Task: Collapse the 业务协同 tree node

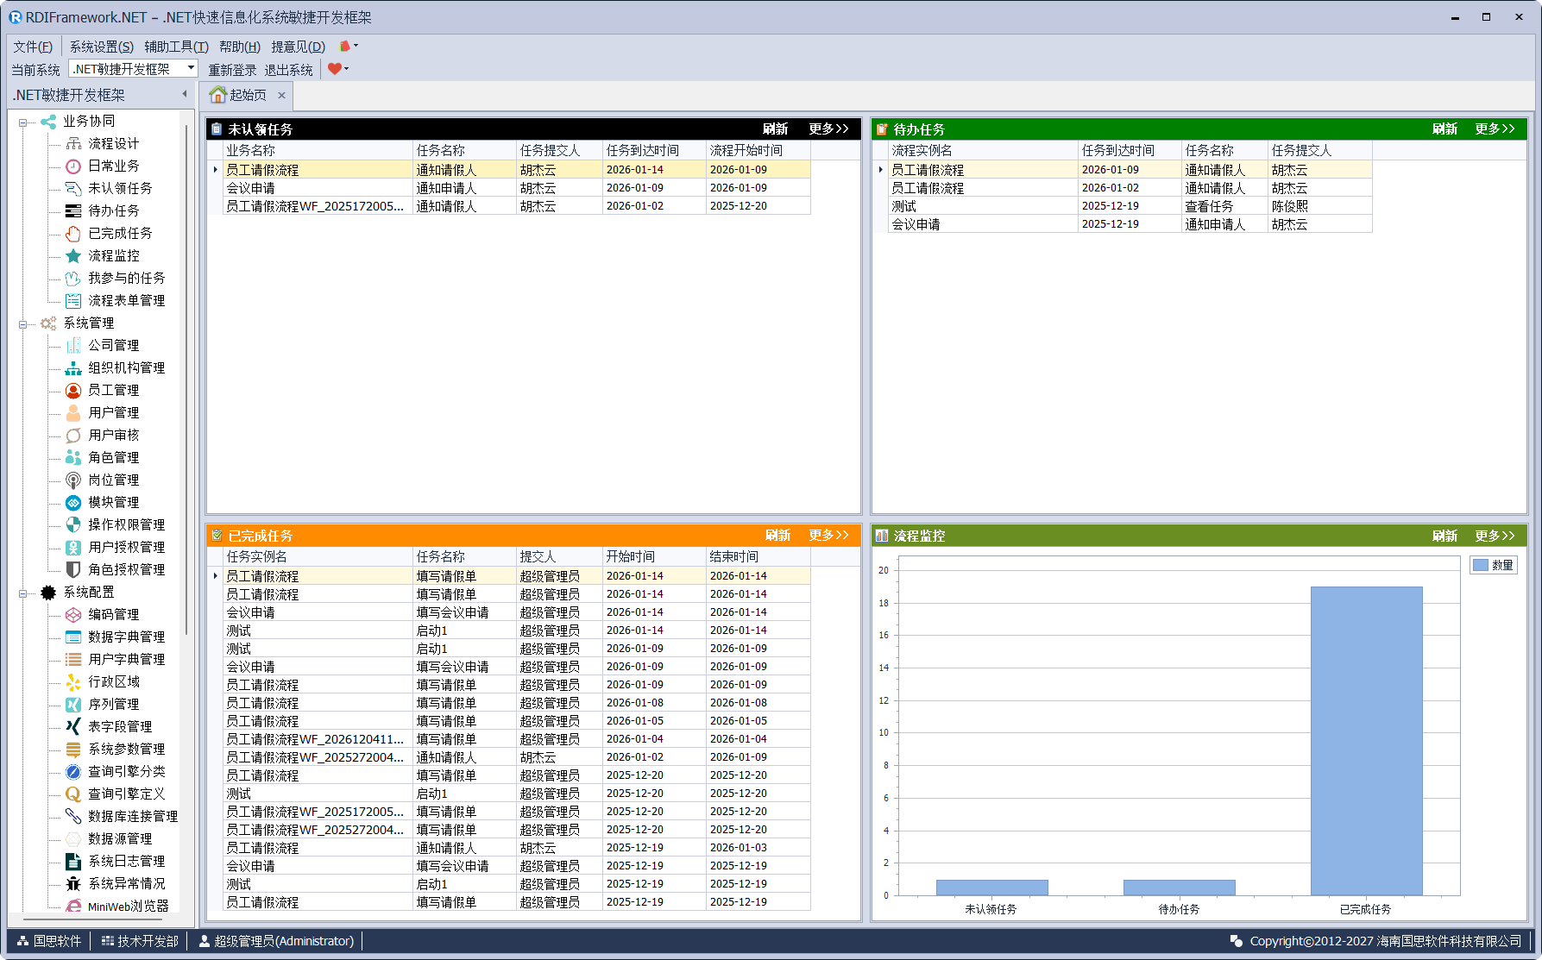Action: coord(23,122)
